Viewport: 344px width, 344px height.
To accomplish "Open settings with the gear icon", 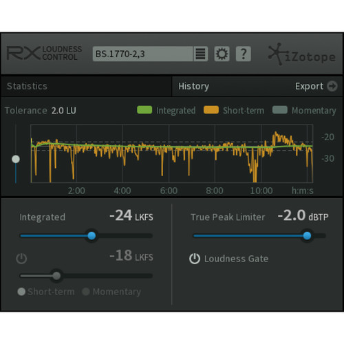I will click(x=222, y=54).
